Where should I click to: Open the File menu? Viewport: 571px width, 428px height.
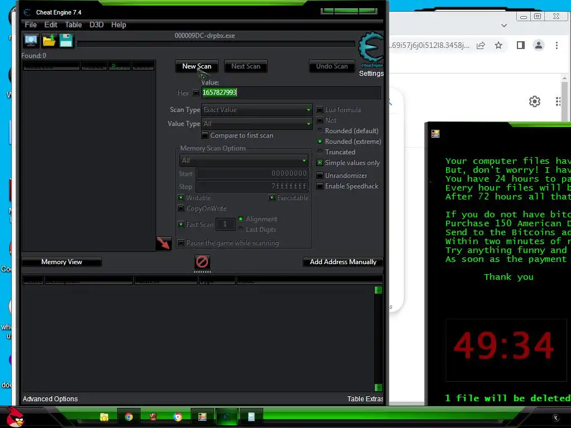point(31,25)
